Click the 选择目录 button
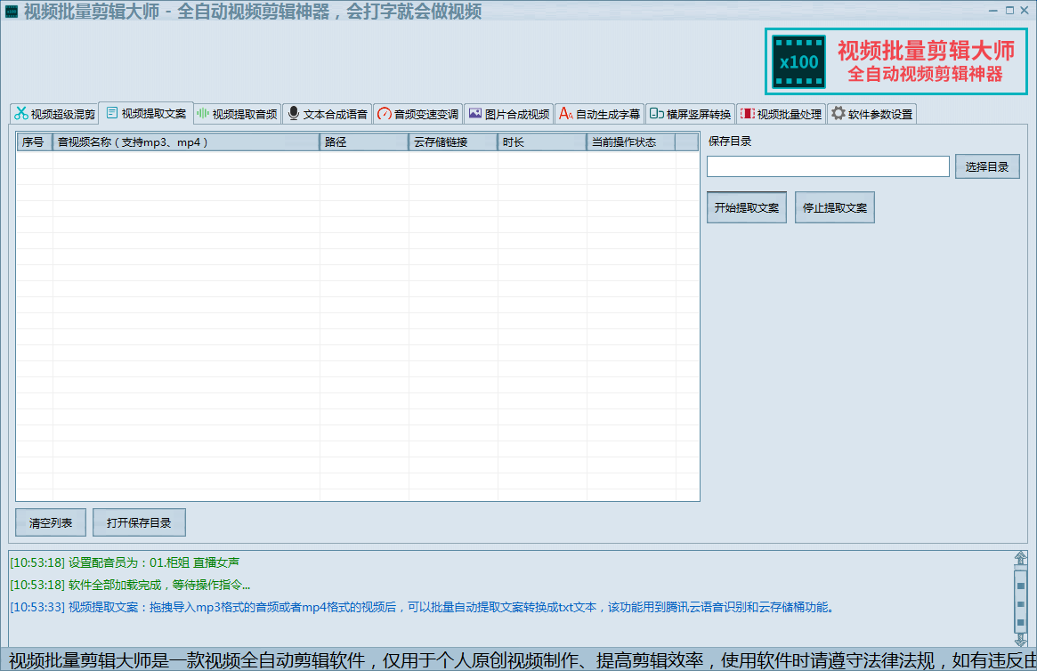This screenshot has width=1037, height=671. [x=987, y=166]
